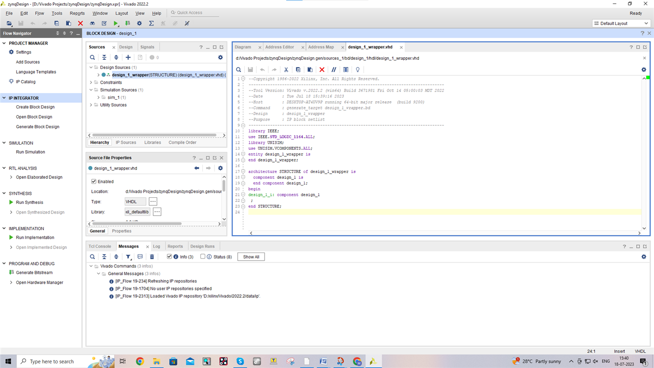Select the IP Sources tab in Sources panel

tap(126, 143)
